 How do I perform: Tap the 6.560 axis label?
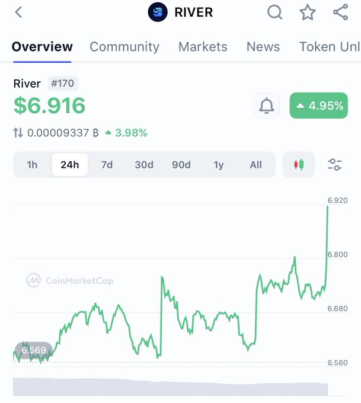[337, 363]
